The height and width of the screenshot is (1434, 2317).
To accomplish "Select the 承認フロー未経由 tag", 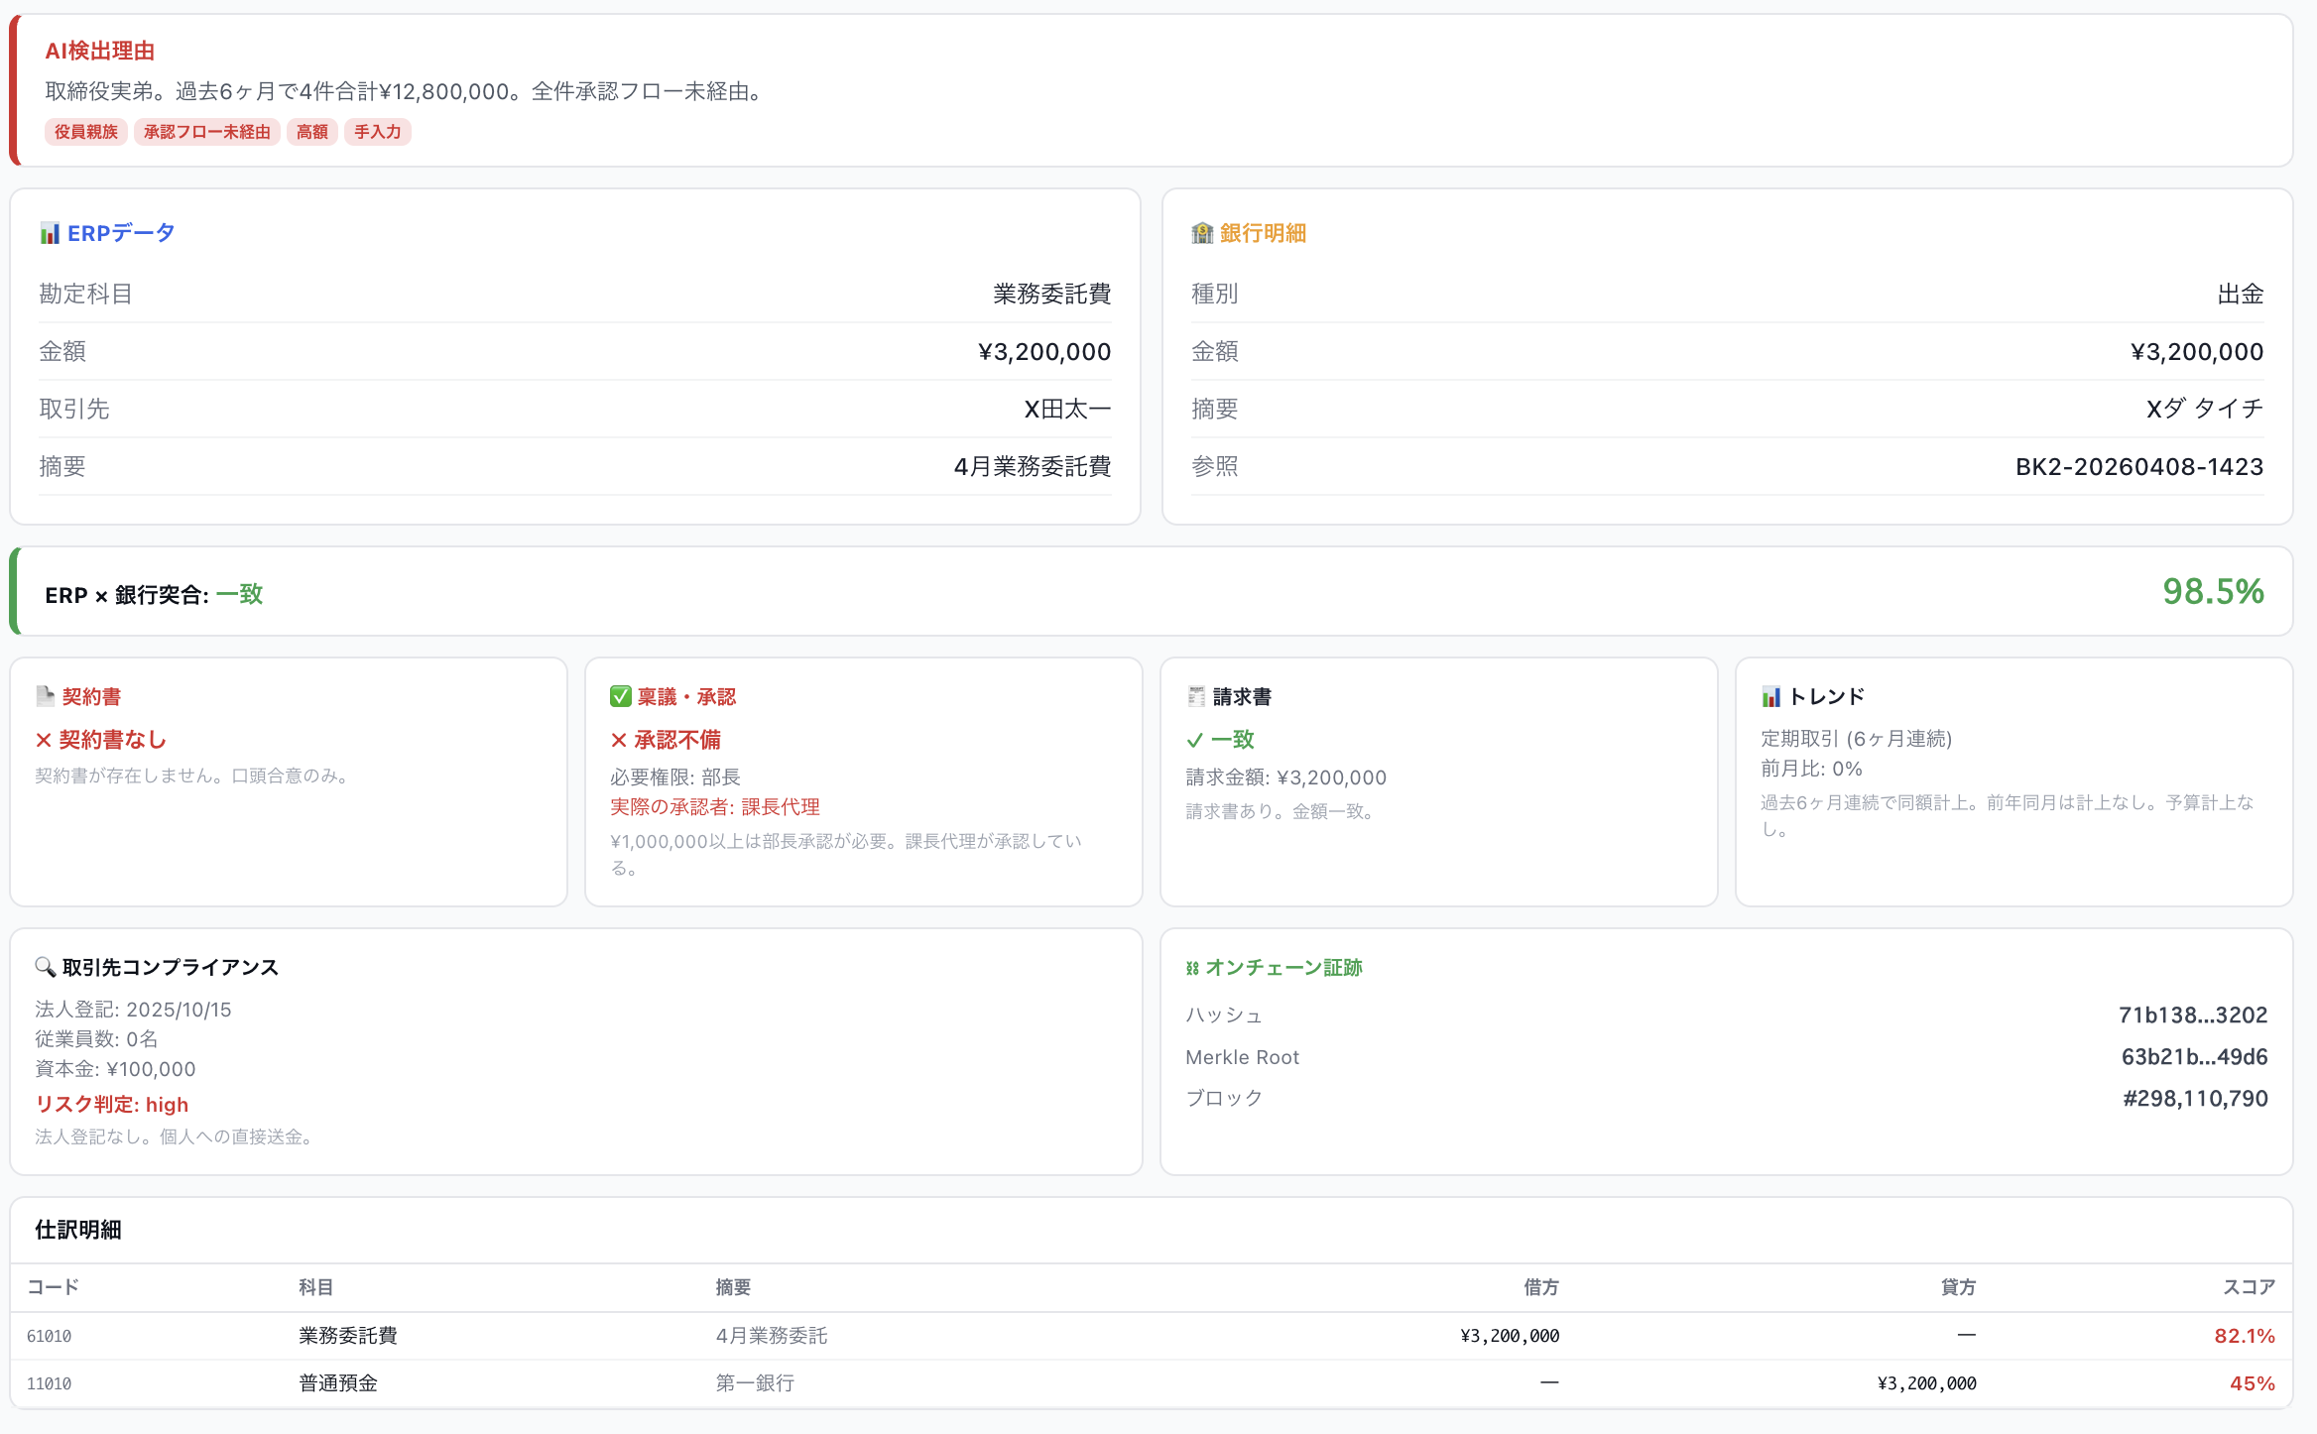I will [207, 132].
